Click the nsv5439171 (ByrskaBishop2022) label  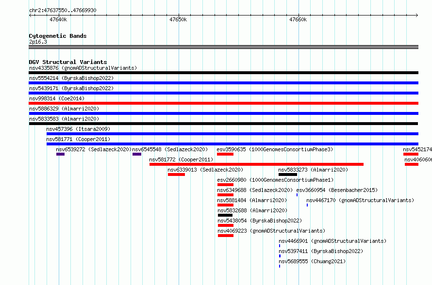point(71,88)
